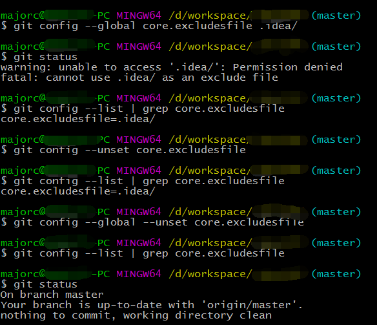Click the '(master)' branch indicator in first prompt
The image size is (377, 325).
[x=336, y=16]
